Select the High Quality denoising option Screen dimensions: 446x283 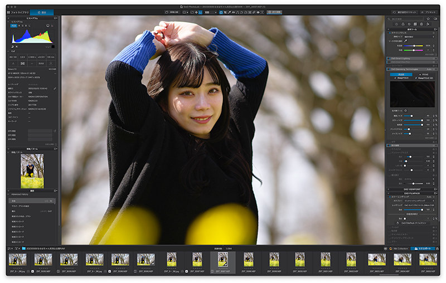pos(401,75)
